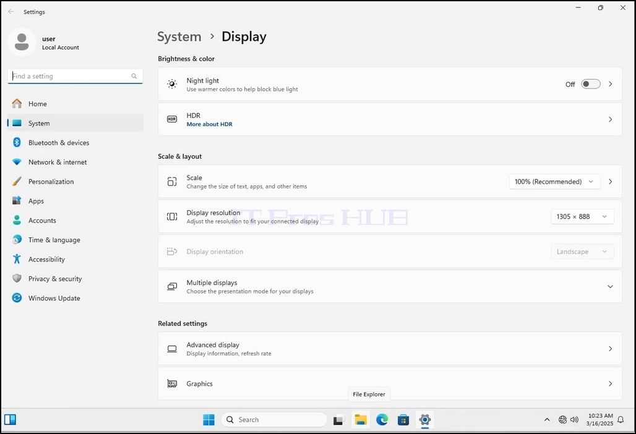Click the System breadcrumb link

179,36
